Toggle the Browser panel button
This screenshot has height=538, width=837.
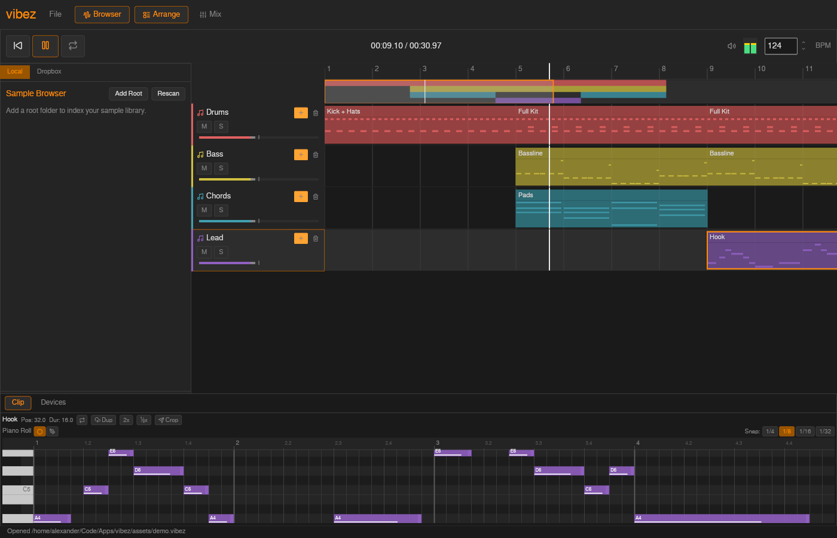click(102, 14)
